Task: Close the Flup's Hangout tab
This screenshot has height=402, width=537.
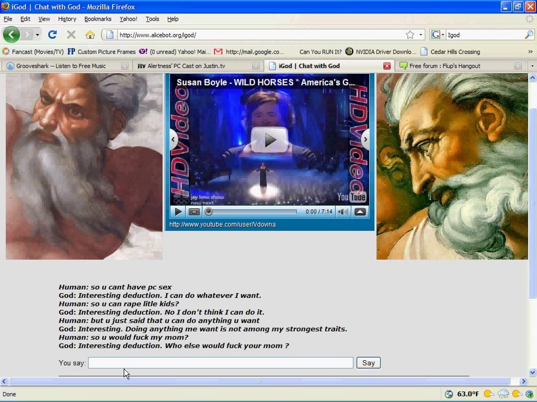Action: click(518, 66)
